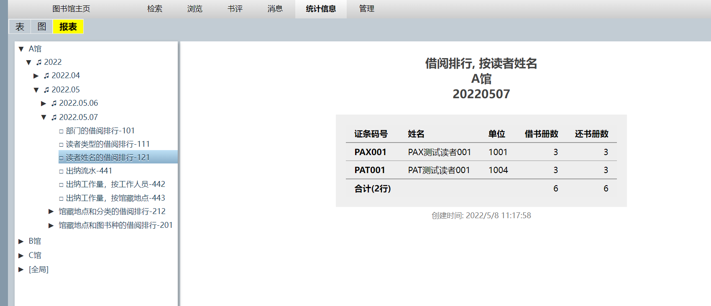Image resolution: width=711 pixels, height=306 pixels.
Task: Select the C馆 label in tree
Action: coord(35,255)
